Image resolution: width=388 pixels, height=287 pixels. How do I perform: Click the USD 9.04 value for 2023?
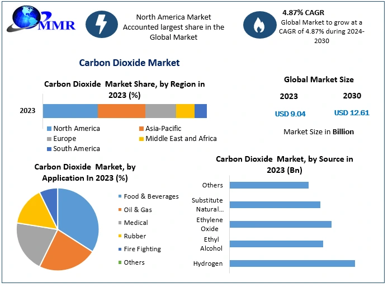point(290,114)
